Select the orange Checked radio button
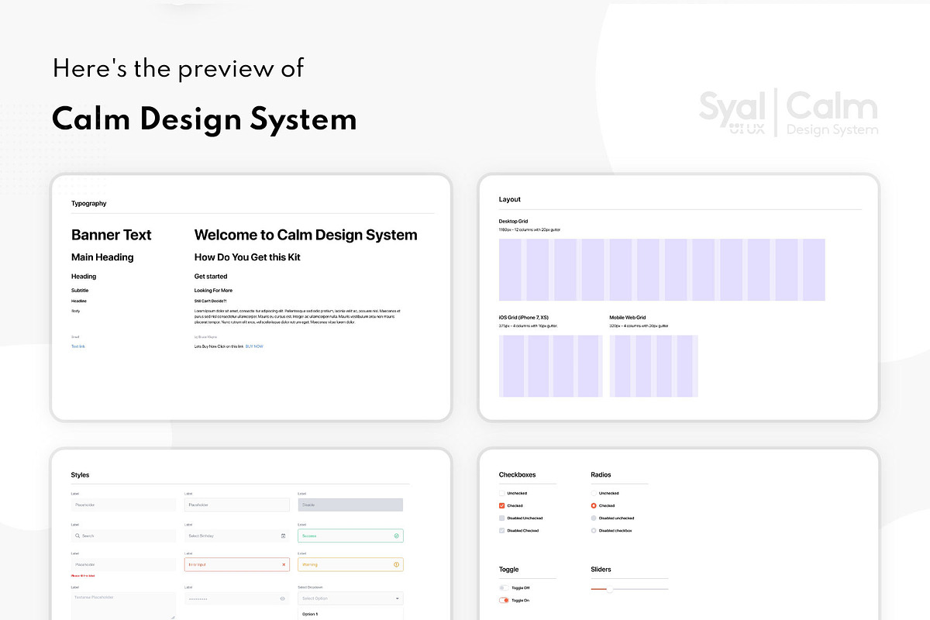This screenshot has width=930, height=620. 594,505
